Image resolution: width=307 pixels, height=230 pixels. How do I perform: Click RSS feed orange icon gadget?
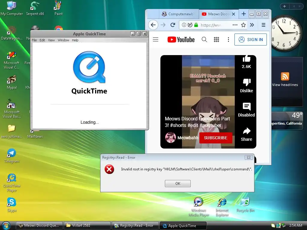pos(285,76)
